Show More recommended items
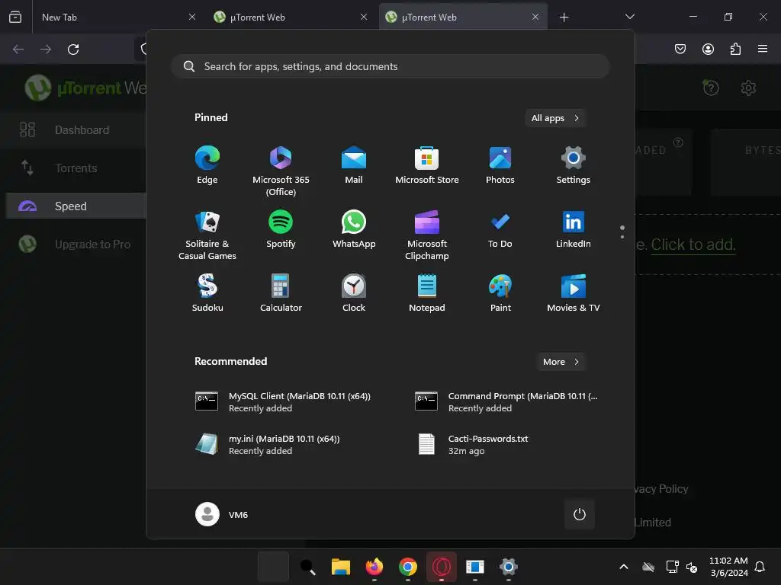Viewport: 781px width, 585px height. click(561, 362)
